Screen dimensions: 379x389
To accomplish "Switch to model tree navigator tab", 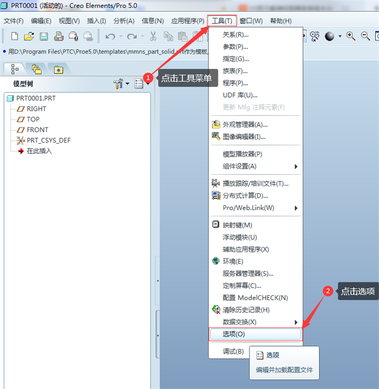I will tap(15, 69).
